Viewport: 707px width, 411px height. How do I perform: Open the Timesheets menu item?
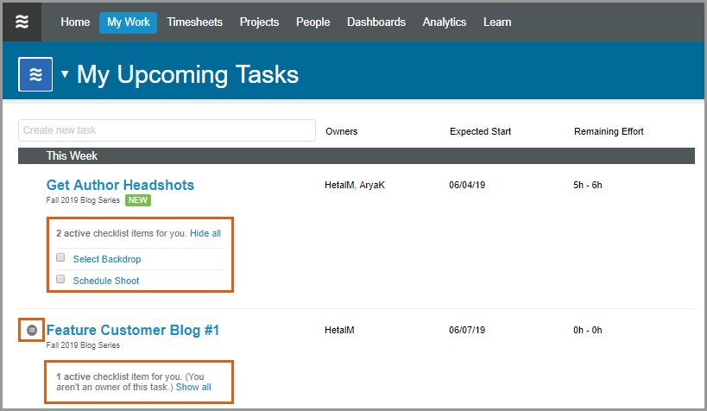(194, 22)
